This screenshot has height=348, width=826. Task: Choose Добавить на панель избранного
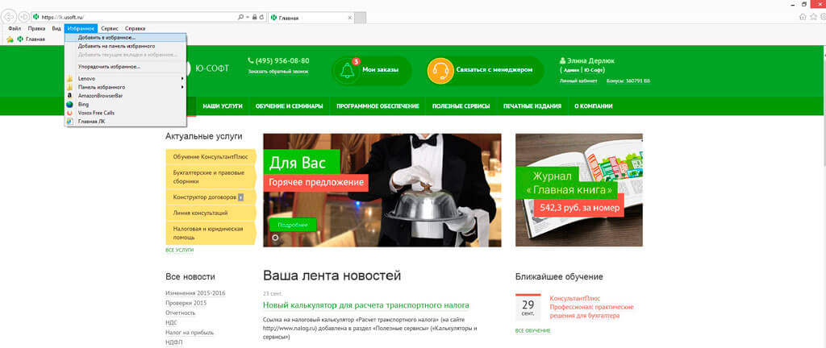(x=125, y=46)
